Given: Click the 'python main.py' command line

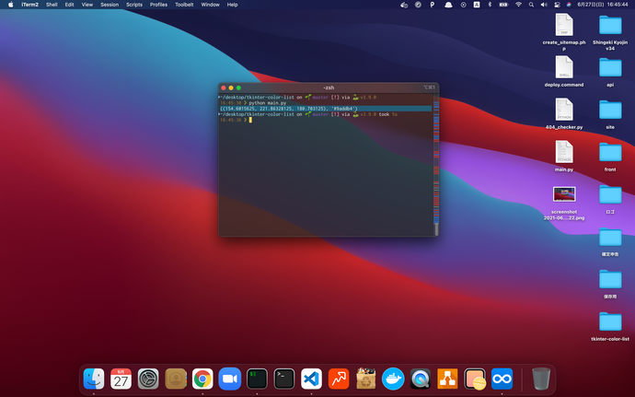Looking at the screenshot, I should [267, 103].
